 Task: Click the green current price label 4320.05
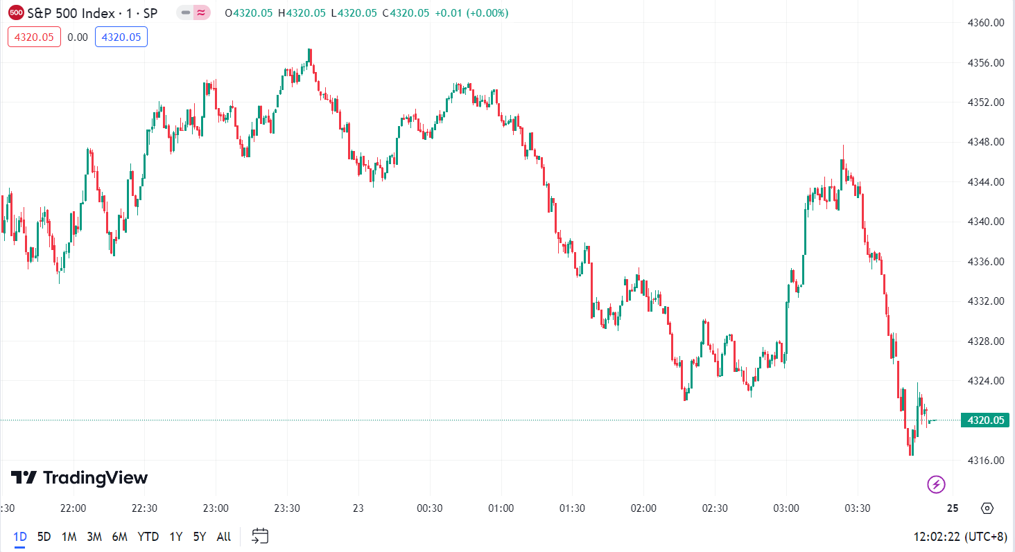pos(984,420)
